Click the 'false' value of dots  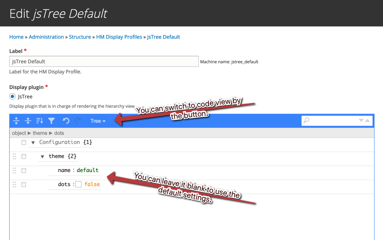click(x=92, y=184)
